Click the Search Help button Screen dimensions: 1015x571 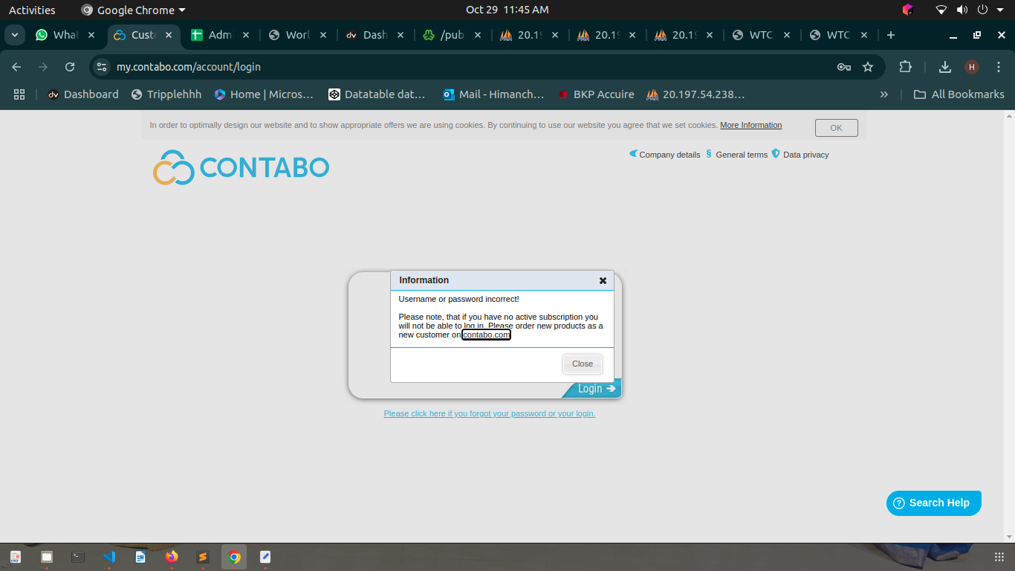(933, 503)
